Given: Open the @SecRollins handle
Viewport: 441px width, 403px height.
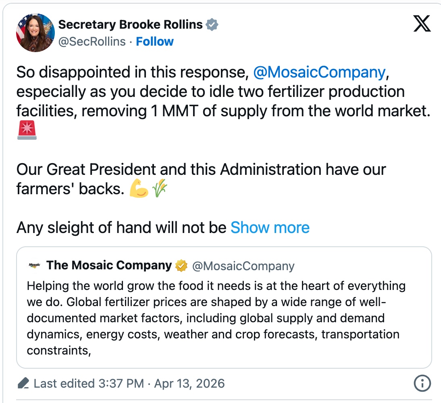Looking at the screenshot, I should [92, 42].
